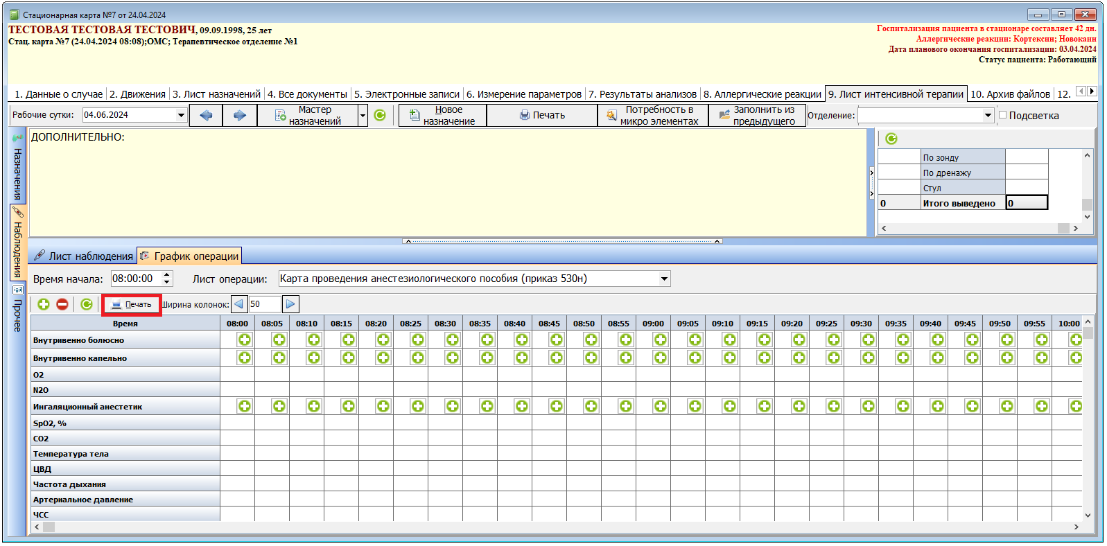Click the Ширина колонок value field
The image size is (1107, 546).
pos(264,304)
